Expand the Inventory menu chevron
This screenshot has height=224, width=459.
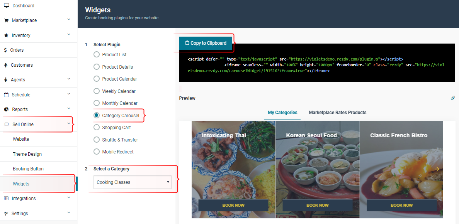[x=69, y=34]
